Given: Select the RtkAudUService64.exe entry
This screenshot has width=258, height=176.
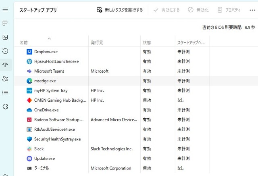Looking at the screenshot, I should 54,129.
